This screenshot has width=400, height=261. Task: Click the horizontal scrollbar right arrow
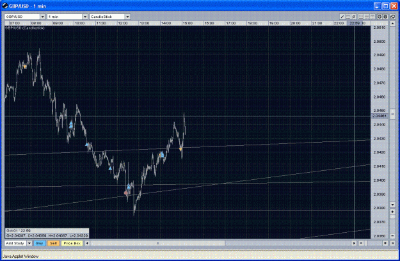[x=354, y=243]
